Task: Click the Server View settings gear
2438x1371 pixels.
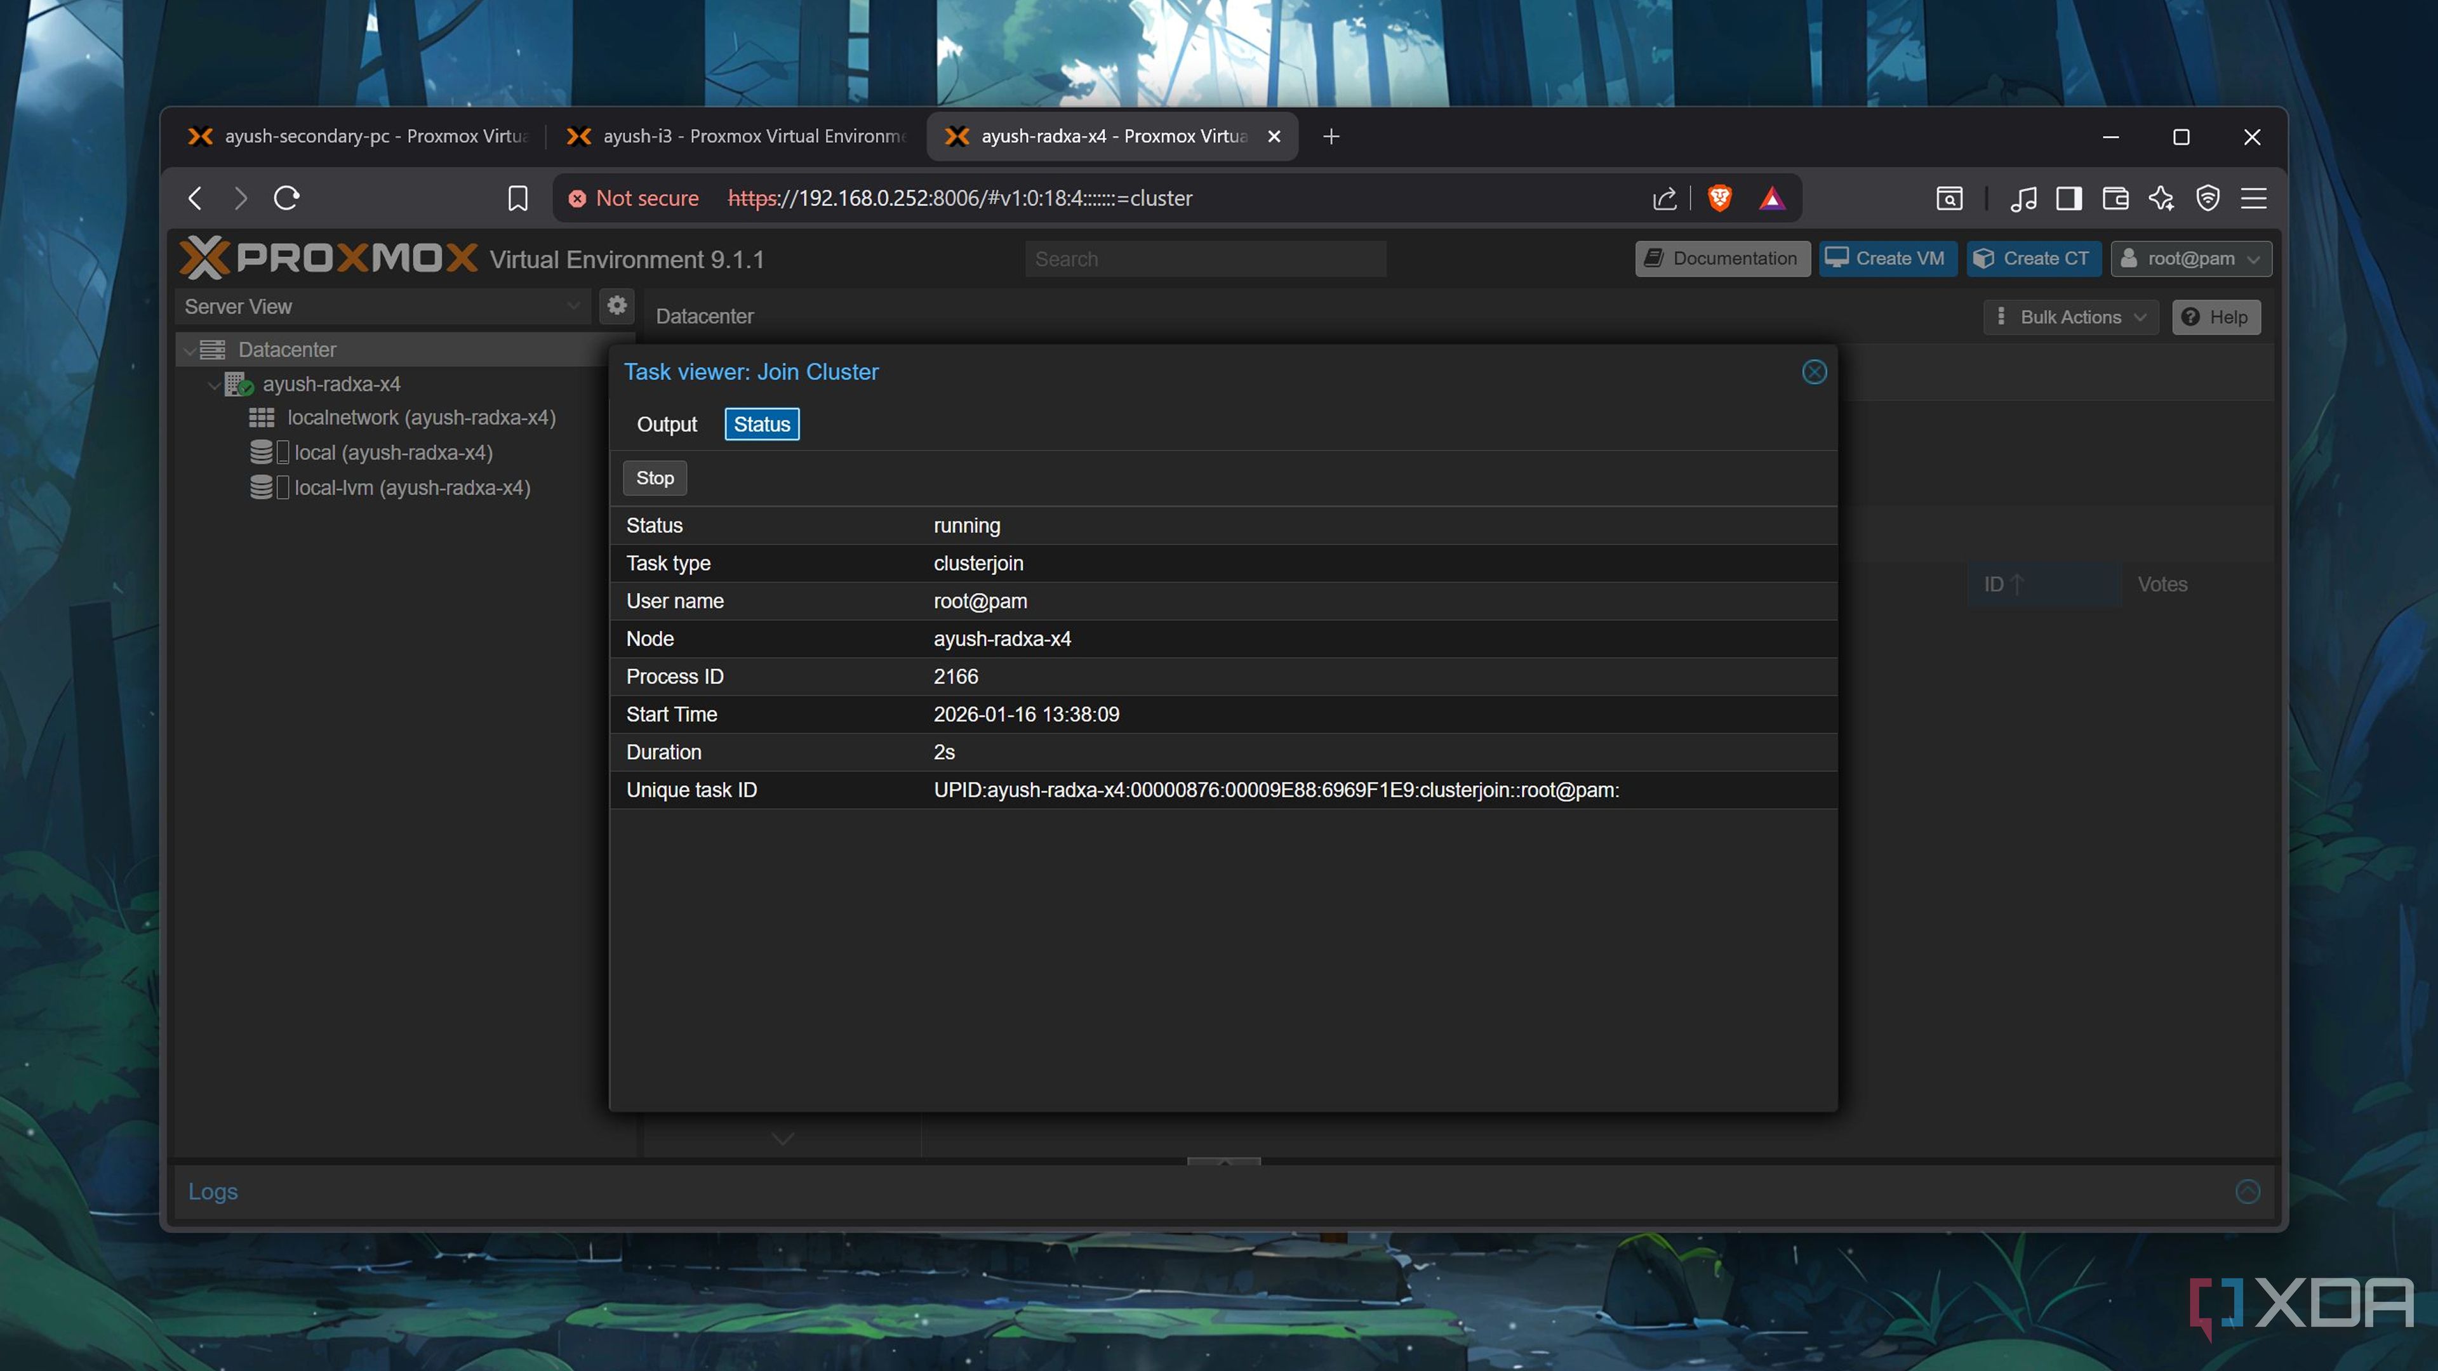Action: (x=617, y=305)
